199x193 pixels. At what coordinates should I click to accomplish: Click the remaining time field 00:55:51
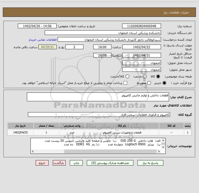48,47
